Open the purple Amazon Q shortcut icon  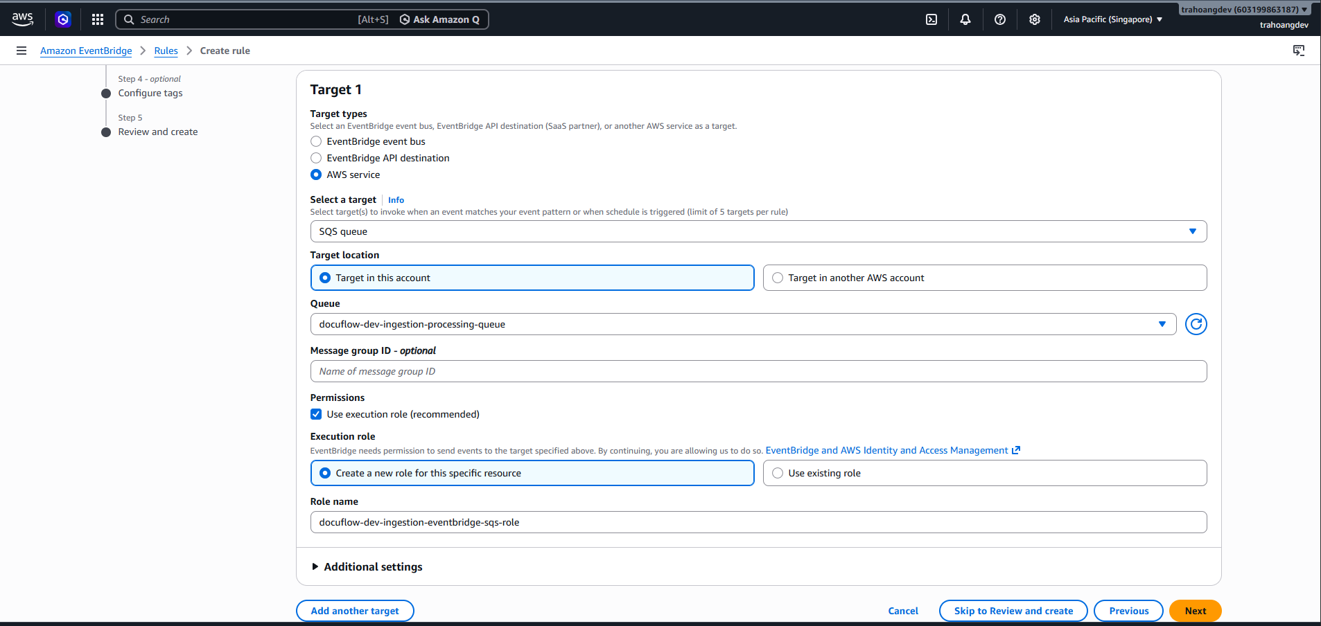63,19
